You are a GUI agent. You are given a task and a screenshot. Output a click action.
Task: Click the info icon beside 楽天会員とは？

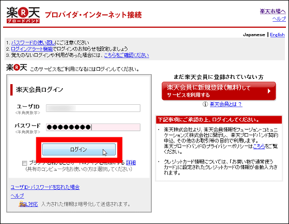click(x=205, y=104)
